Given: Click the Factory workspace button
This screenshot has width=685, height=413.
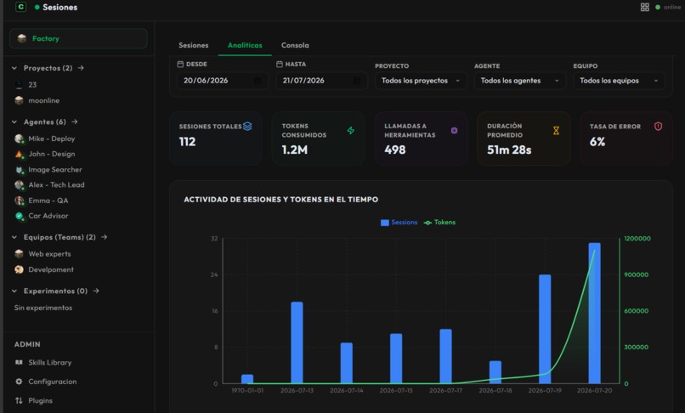Looking at the screenshot, I should click(x=78, y=38).
